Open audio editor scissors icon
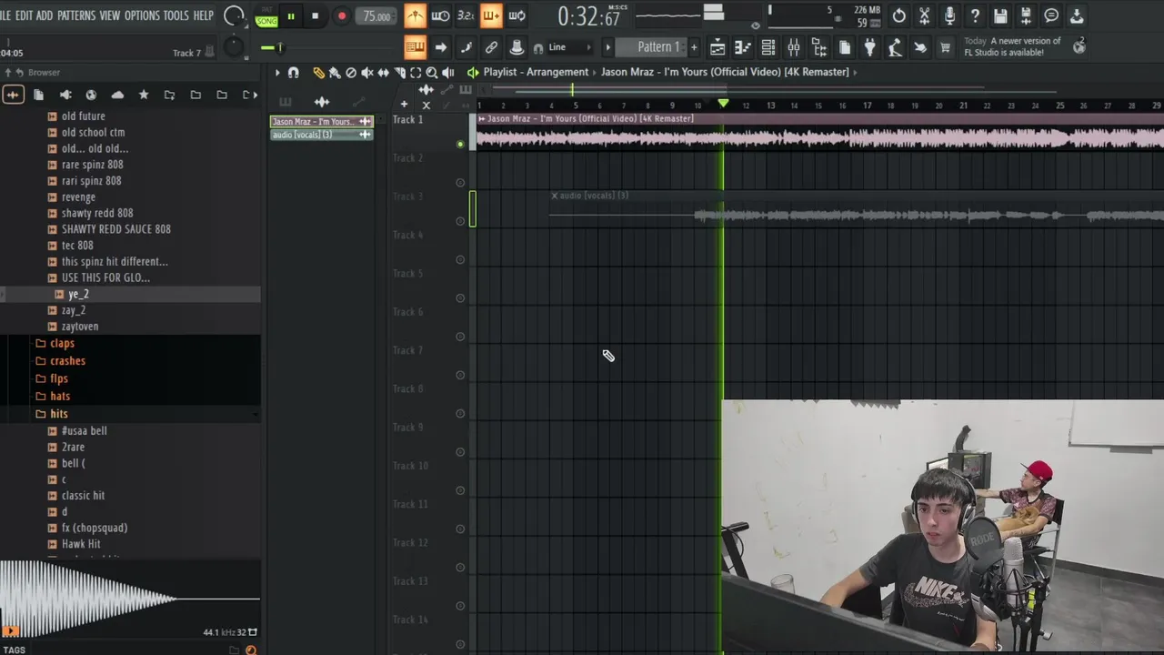1164x655 pixels. pos(924,15)
